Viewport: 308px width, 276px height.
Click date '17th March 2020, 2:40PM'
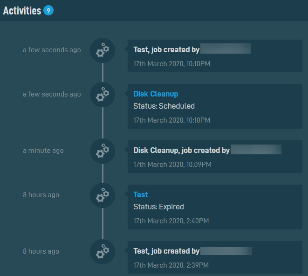point(171,221)
